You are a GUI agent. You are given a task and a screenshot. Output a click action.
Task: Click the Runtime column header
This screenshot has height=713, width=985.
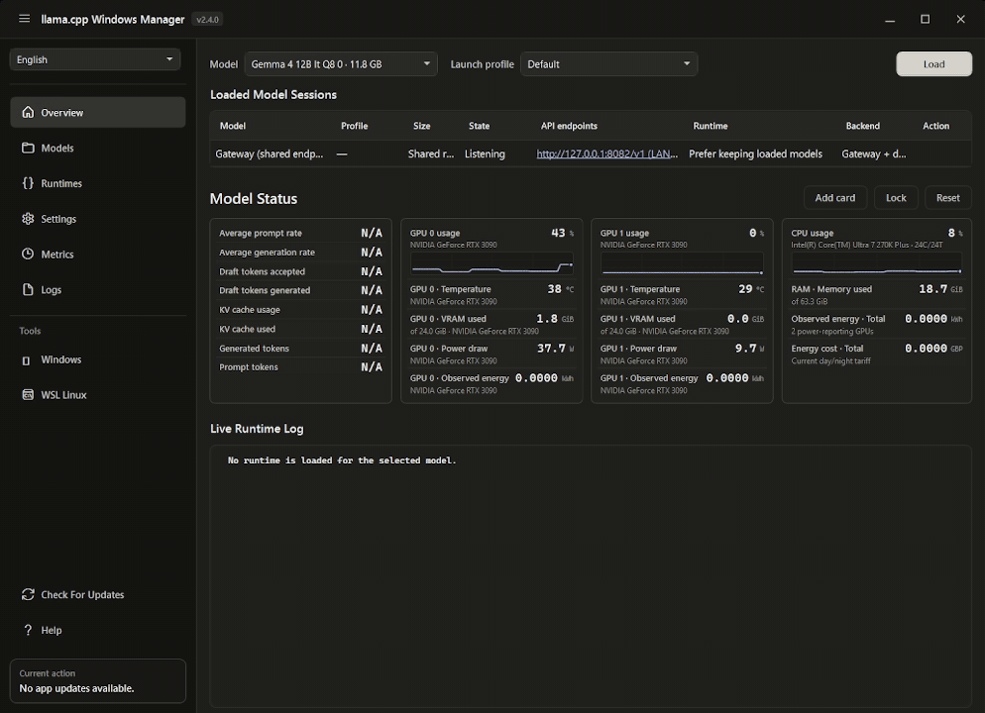click(711, 126)
